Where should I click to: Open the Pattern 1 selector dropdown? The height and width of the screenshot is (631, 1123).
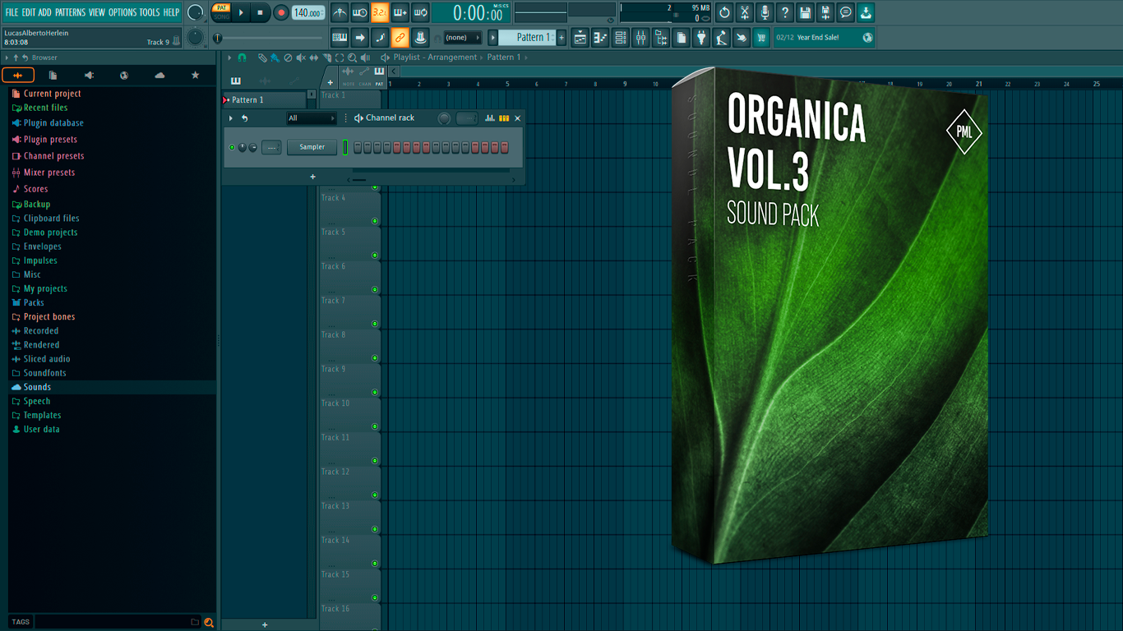point(529,37)
